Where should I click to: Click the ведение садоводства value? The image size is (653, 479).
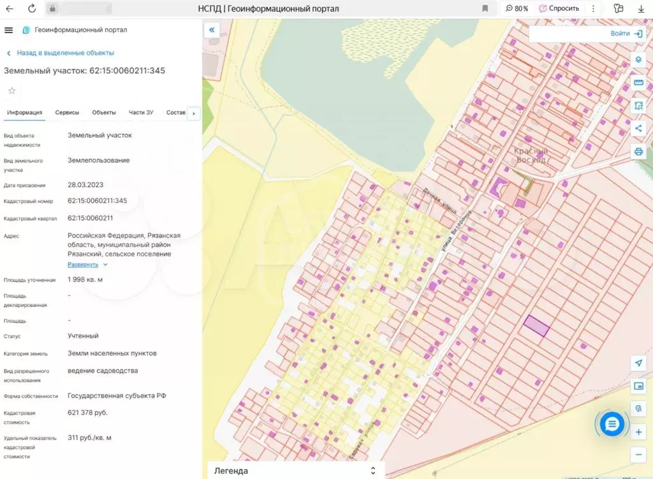[x=103, y=371]
